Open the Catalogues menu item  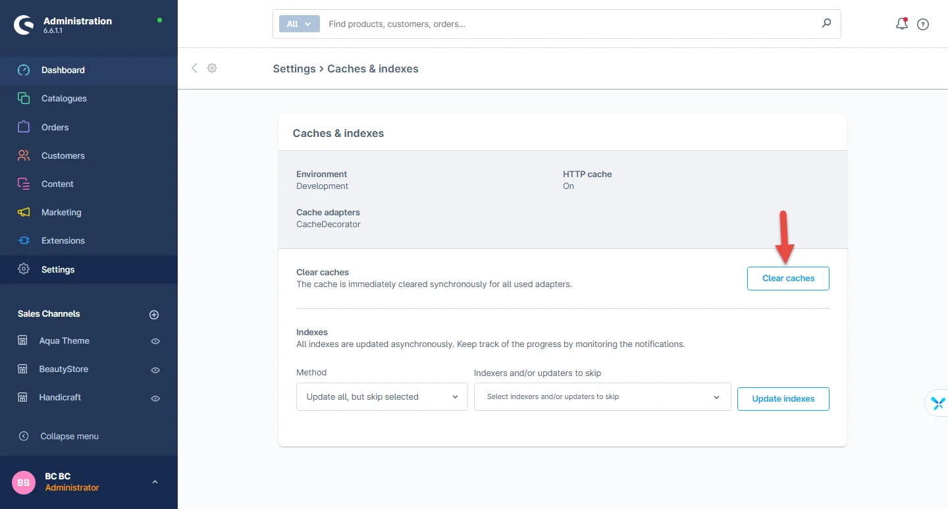[x=64, y=99]
